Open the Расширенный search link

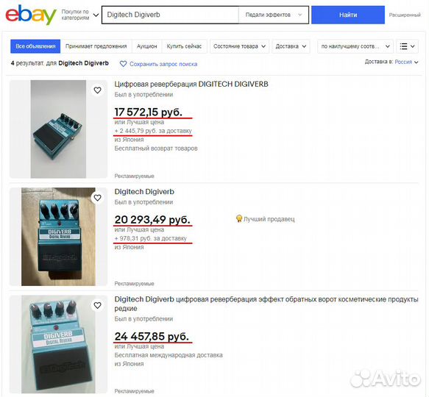point(405,15)
